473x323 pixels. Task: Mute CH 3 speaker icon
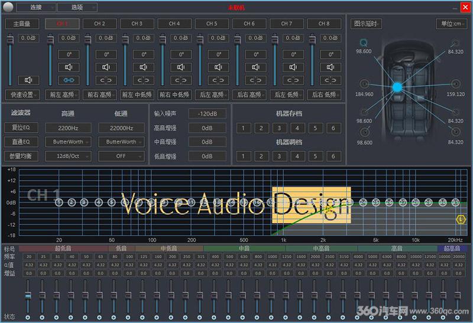[x=143, y=67]
